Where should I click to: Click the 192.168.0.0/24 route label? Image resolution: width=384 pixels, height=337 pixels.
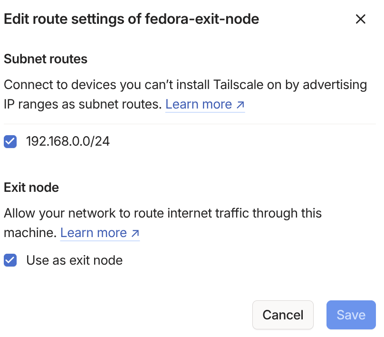click(68, 141)
